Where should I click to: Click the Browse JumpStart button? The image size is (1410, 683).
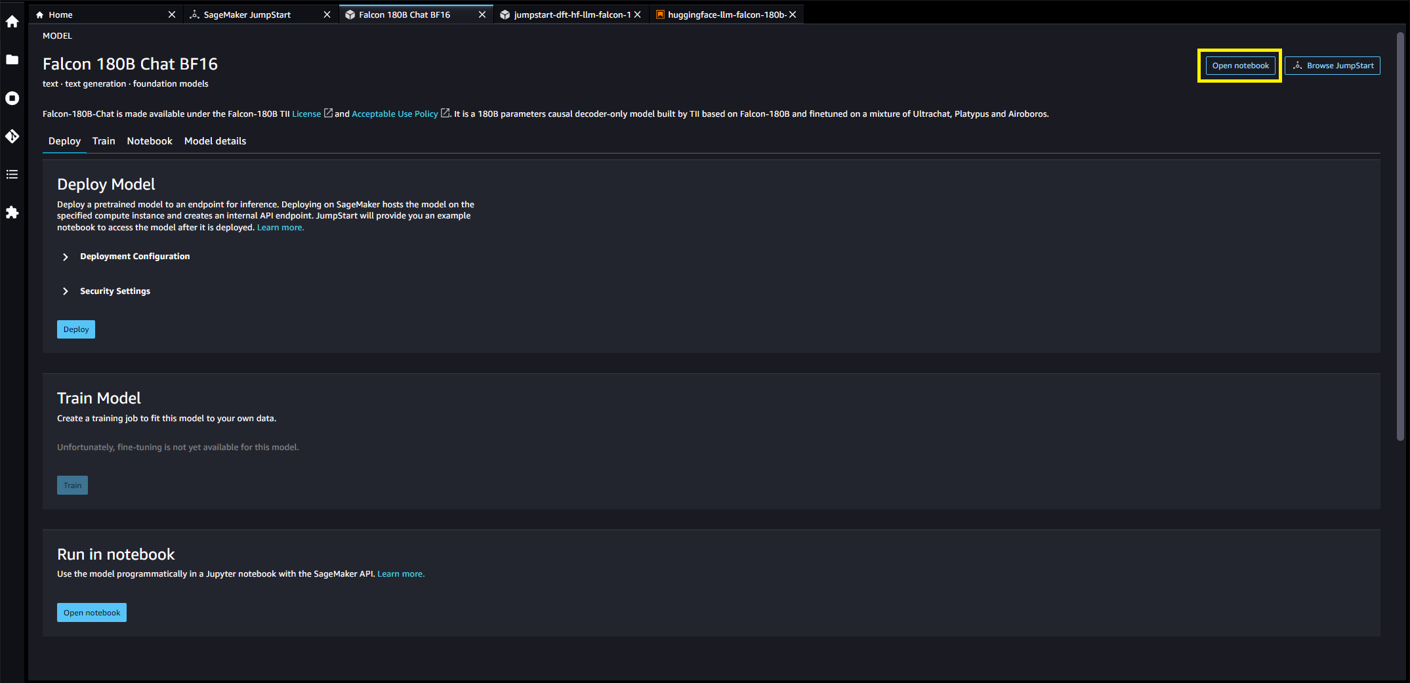(1333, 66)
